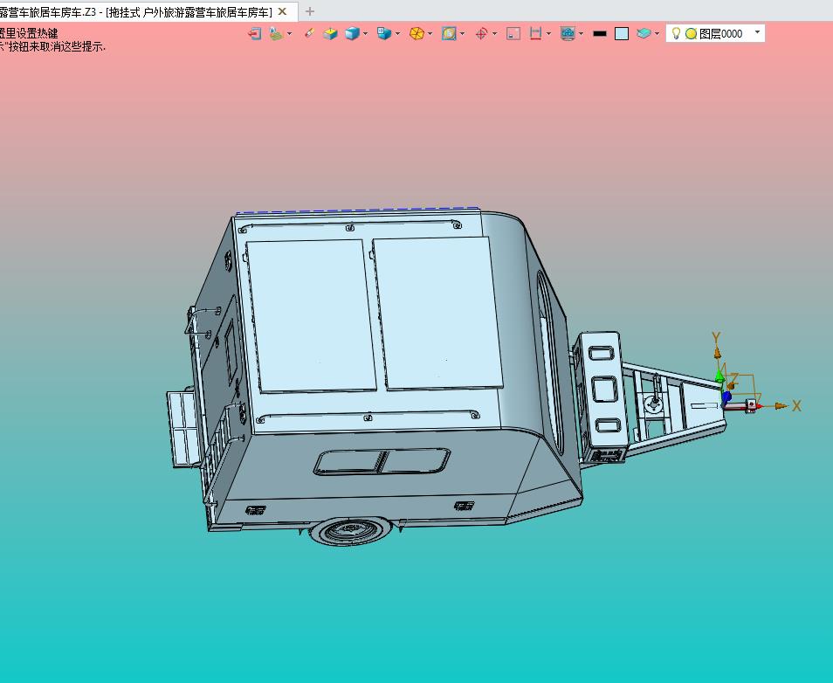
Task: Expand the red crosshair dropdown arrow
Action: point(495,34)
